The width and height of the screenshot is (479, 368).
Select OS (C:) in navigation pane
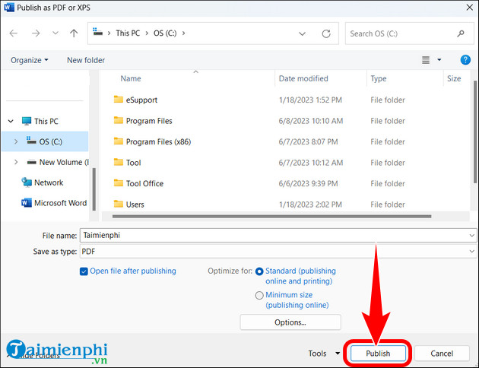click(45, 141)
